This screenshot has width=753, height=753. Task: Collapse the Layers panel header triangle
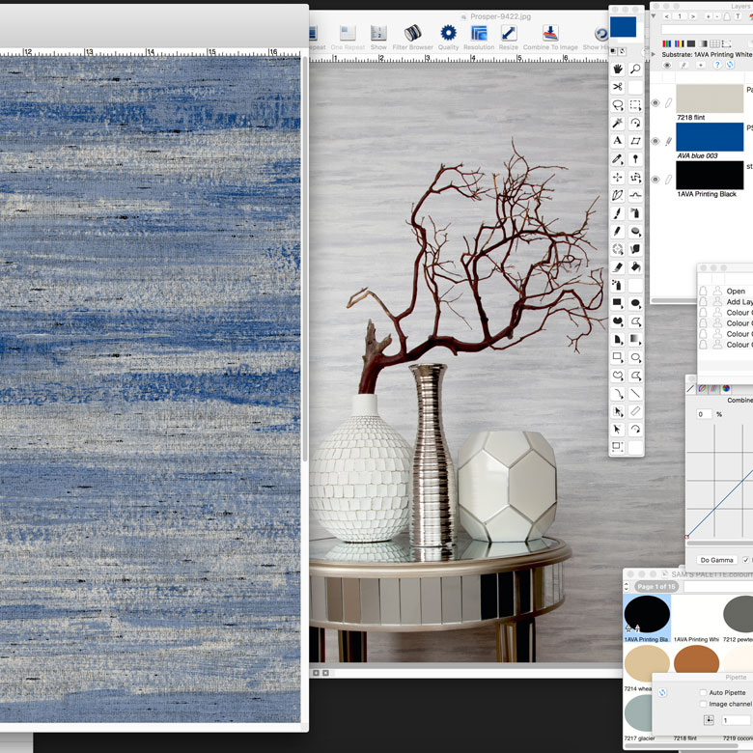coord(654,15)
